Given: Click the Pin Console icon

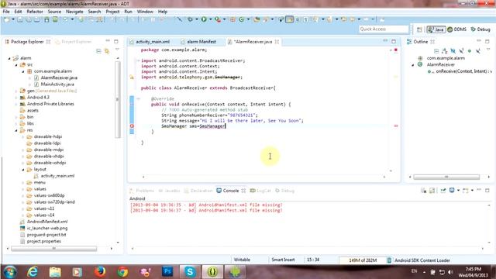Looking at the screenshot, I should coord(443,190).
